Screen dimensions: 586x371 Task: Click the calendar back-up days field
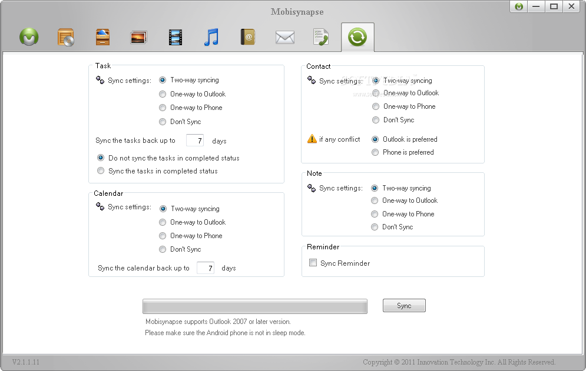(206, 268)
